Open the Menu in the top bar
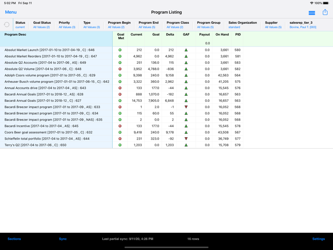333x250 pixels. pos(10,12)
